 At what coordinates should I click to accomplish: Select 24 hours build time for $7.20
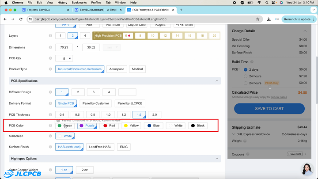coord(246,76)
